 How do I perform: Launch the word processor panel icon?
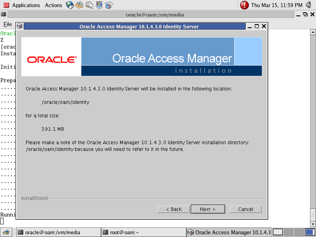pyautogui.click(x=89, y=5)
